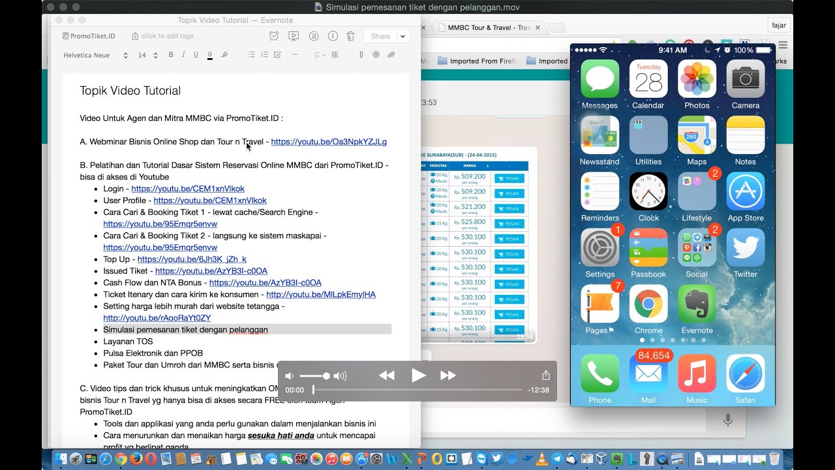Open the Ticket Itenary link youtu.be/MlLpkEmyIHA
This screenshot has width=835, height=470.
321,294
